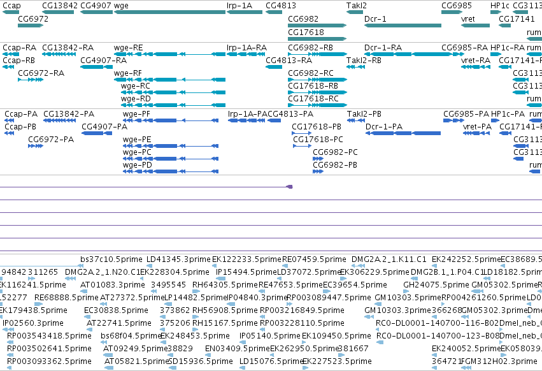Click the CG6972 gene label
The height and width of the screenshot is (371, 542).
(x=33, y=19)
